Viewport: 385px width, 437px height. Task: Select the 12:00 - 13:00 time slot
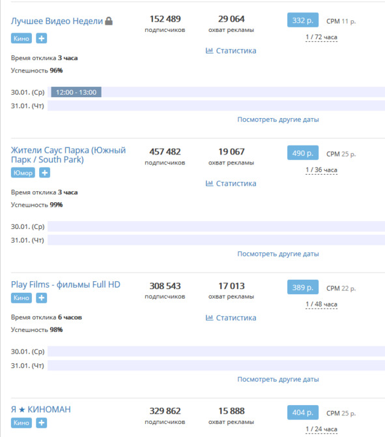[x=76, y=92]
